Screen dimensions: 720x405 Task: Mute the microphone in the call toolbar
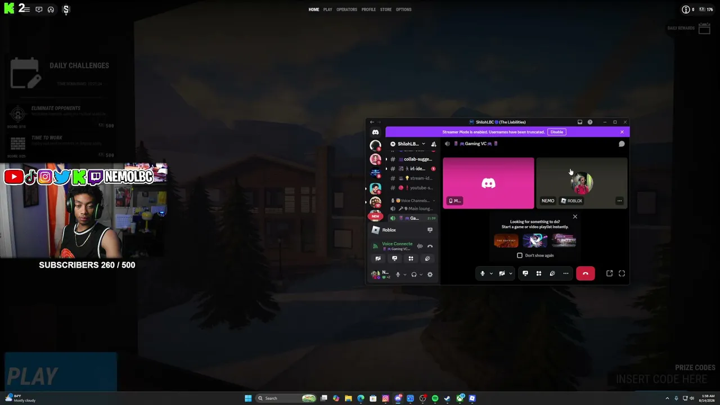tap(482, 273)
